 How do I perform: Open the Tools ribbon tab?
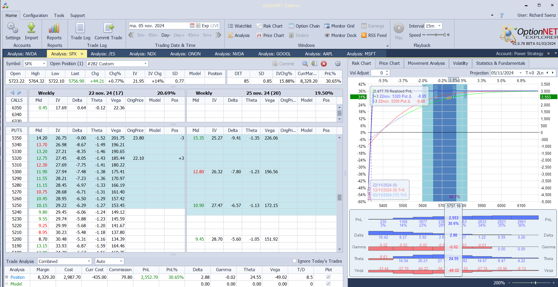click(59, 16)
